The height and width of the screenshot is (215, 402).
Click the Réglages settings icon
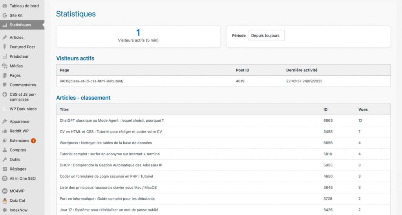(5, 169)
